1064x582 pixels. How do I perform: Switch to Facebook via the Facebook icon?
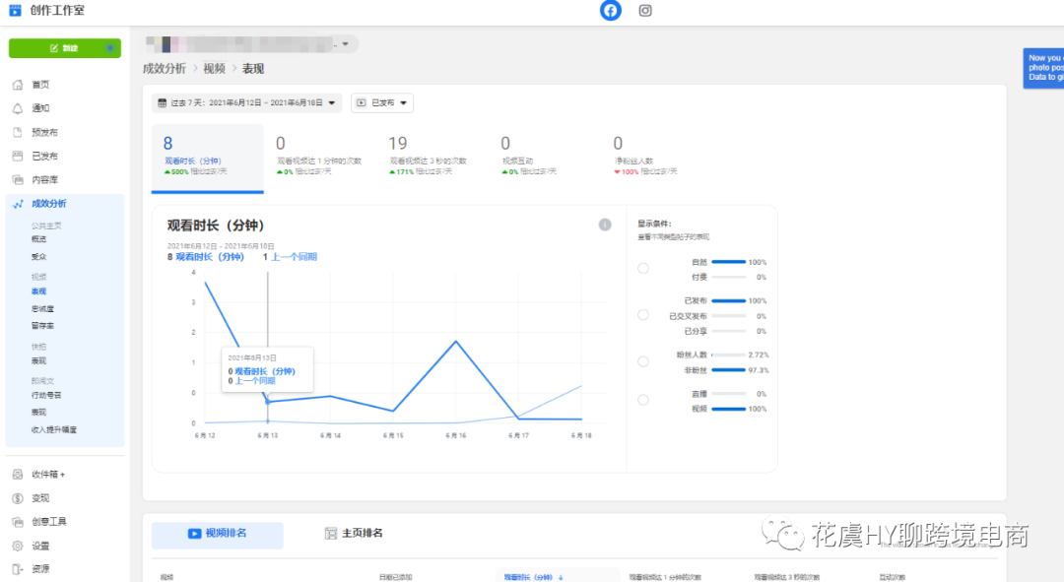pyautogui.click(x=610, y=10)
